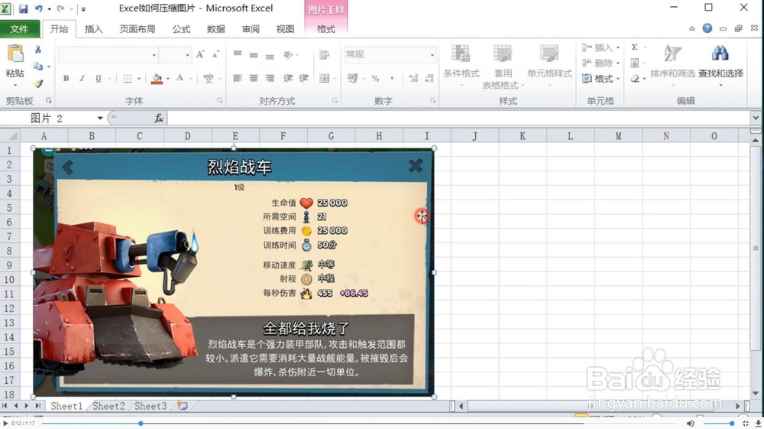Switch to Page Layout (页面布局) tab
The image size is (764, 429).
click(138, 29)
